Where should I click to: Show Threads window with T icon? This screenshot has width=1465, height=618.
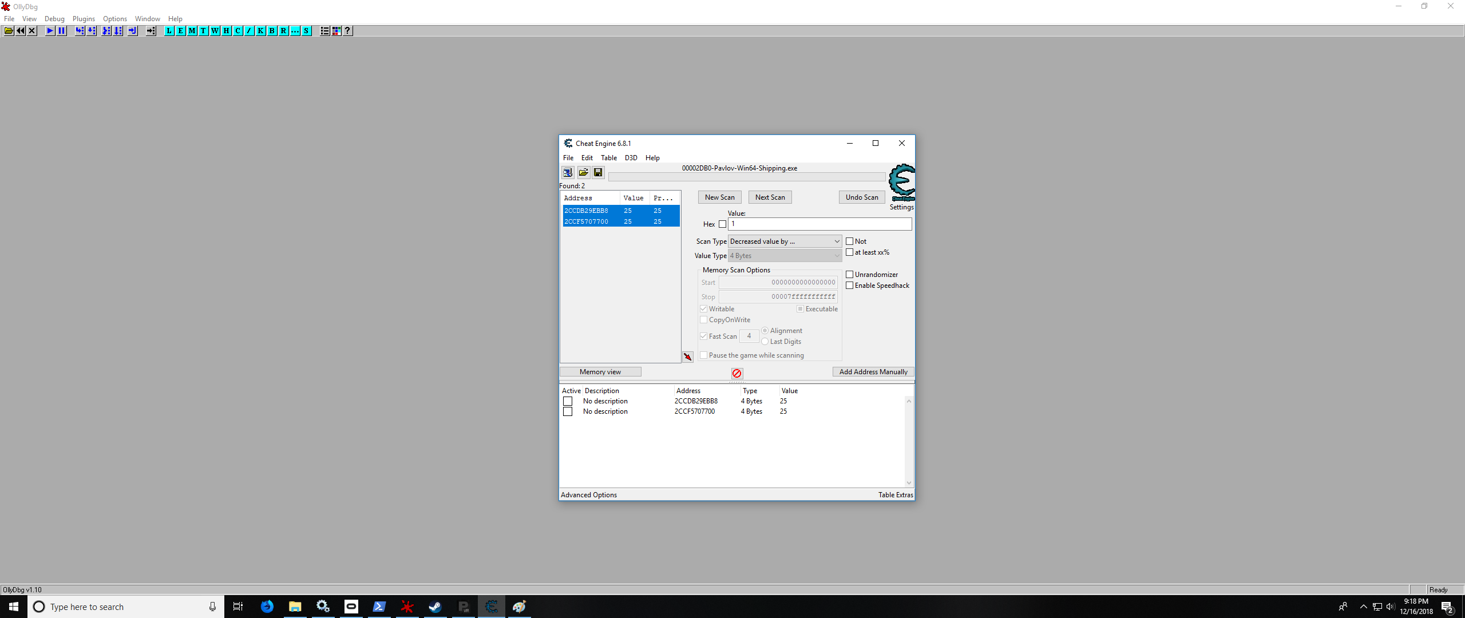[x=204, y=31]
